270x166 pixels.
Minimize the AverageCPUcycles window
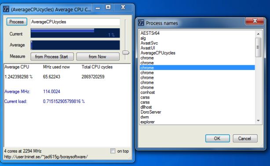(x=98, y=8)
